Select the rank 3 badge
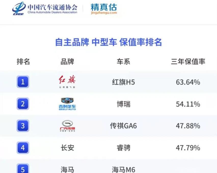The image size is (217, 173). point(23,126)
